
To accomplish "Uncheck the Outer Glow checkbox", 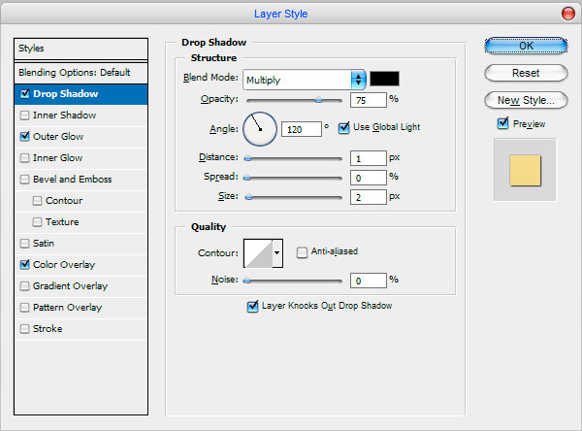I will (x=25, y=136).
